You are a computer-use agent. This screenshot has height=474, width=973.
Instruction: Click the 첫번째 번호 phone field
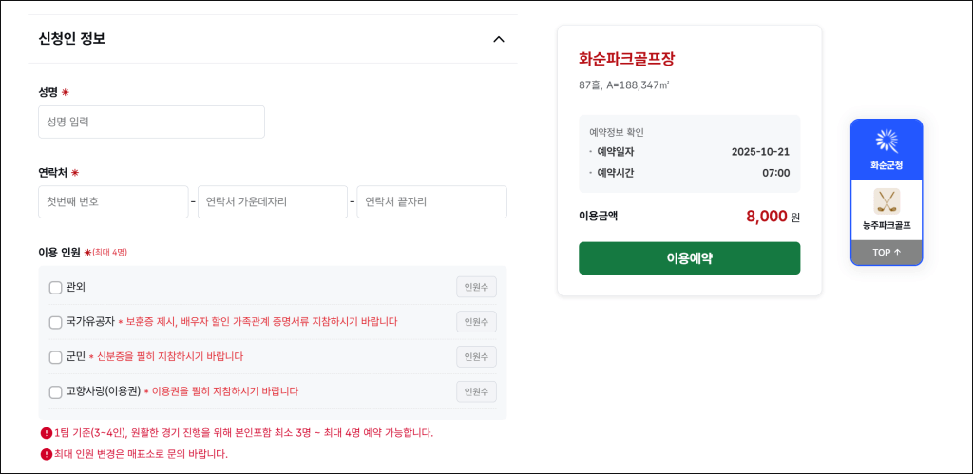(x=113, y=201)
